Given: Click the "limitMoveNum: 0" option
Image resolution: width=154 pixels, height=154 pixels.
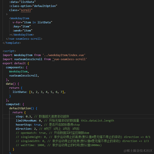Looking at the screenshot, I should click(28, 121).
